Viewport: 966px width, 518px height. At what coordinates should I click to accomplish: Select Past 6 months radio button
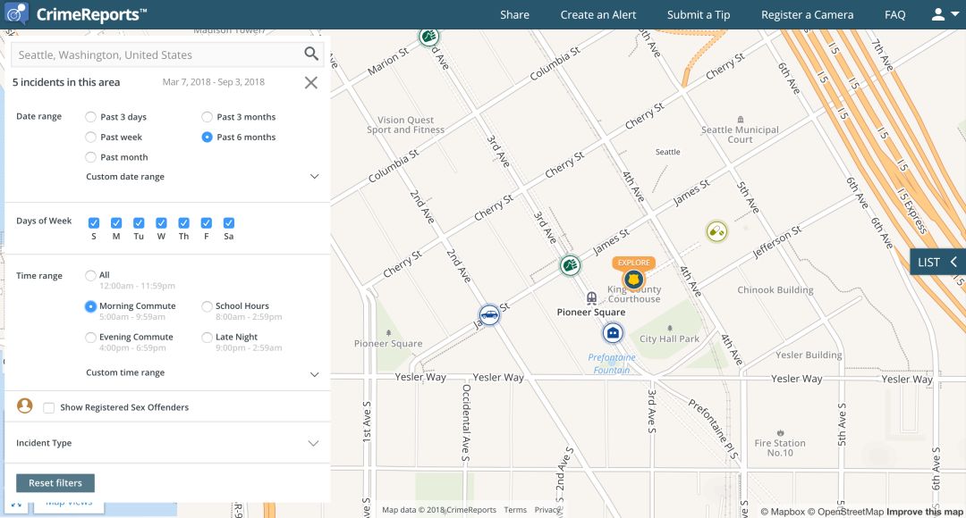click(x=207, y=138)
